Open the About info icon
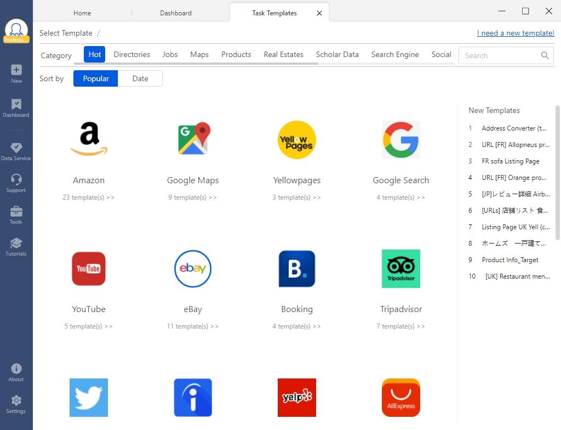The height and width of the screenshot is (430, 561). point(16,372)
